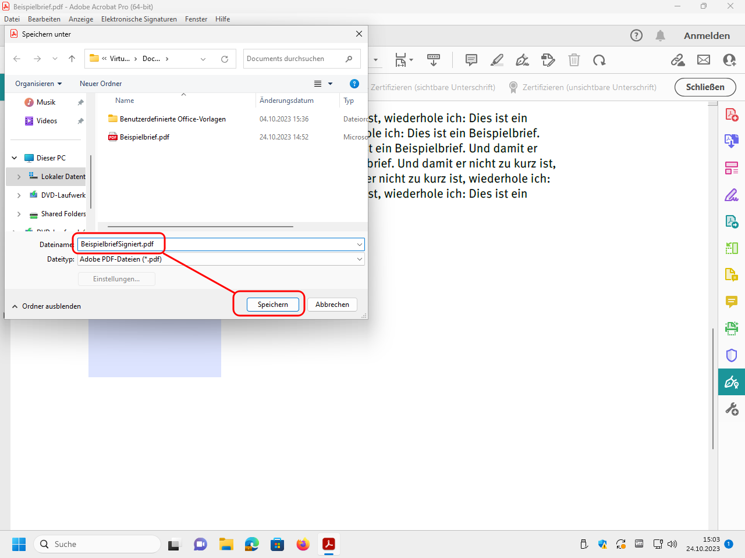Image resolution: width=745 pixels, height=558 pixels.
Task: Collapse folders with Ordner ausblenden
Action: 47,306
